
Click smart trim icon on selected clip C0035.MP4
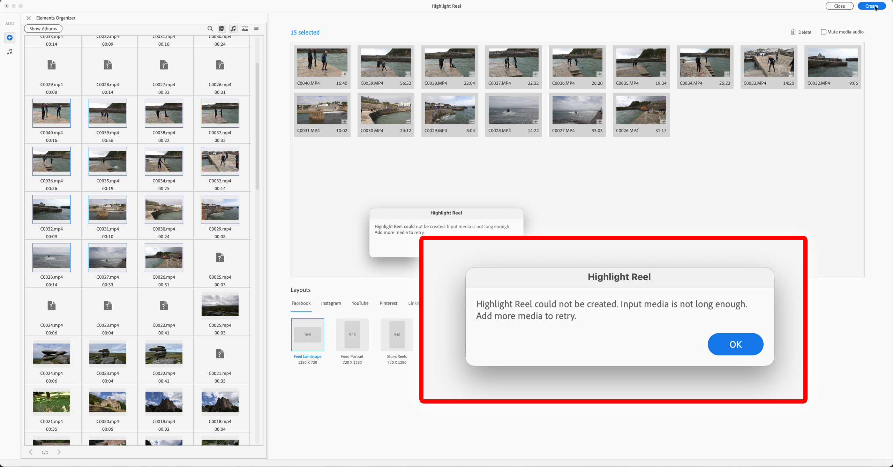click(x=663, y=74)
